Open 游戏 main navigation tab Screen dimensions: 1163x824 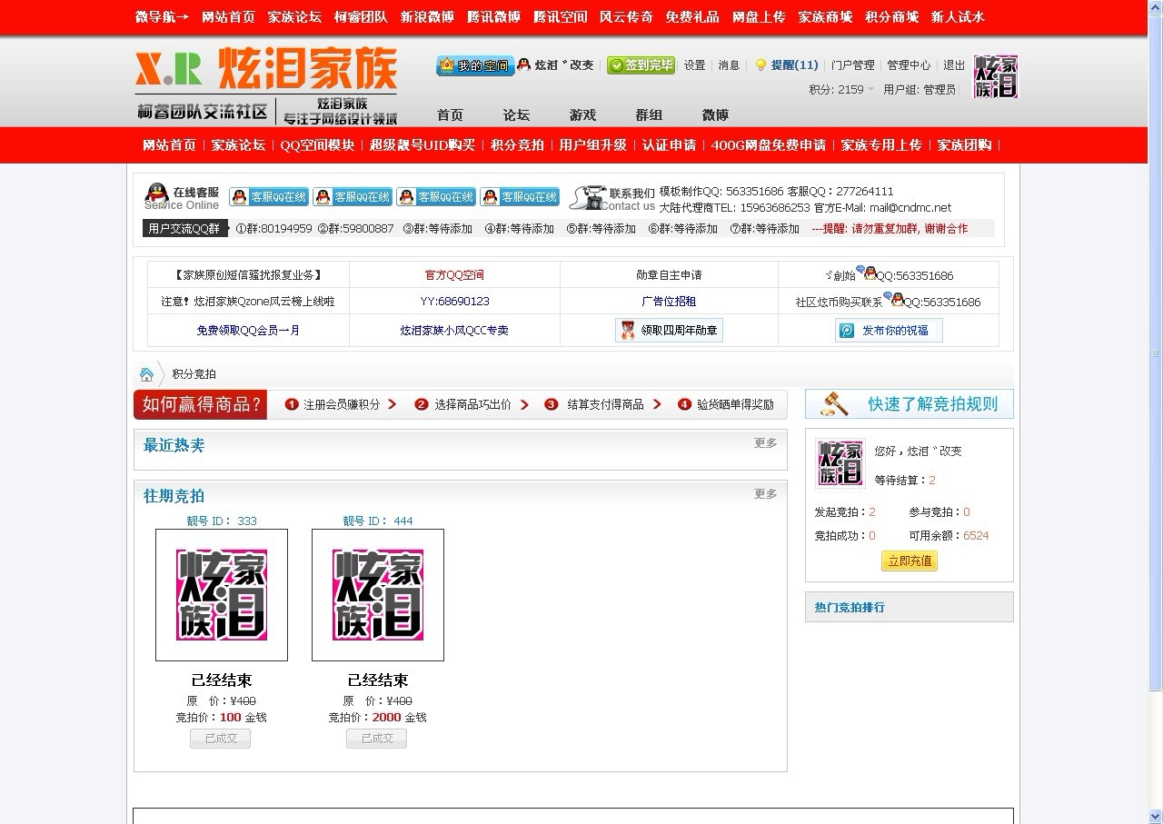[x=582, y=115]
